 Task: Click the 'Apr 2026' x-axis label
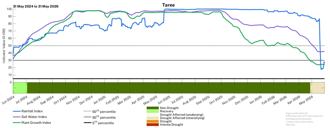tap(294, 100)
